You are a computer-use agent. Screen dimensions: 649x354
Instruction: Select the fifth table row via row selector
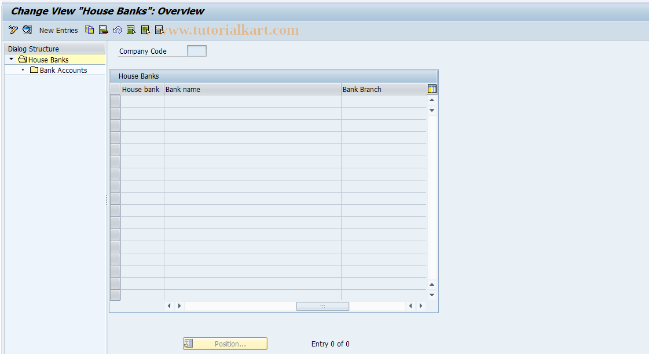click(x=115, y=150)
